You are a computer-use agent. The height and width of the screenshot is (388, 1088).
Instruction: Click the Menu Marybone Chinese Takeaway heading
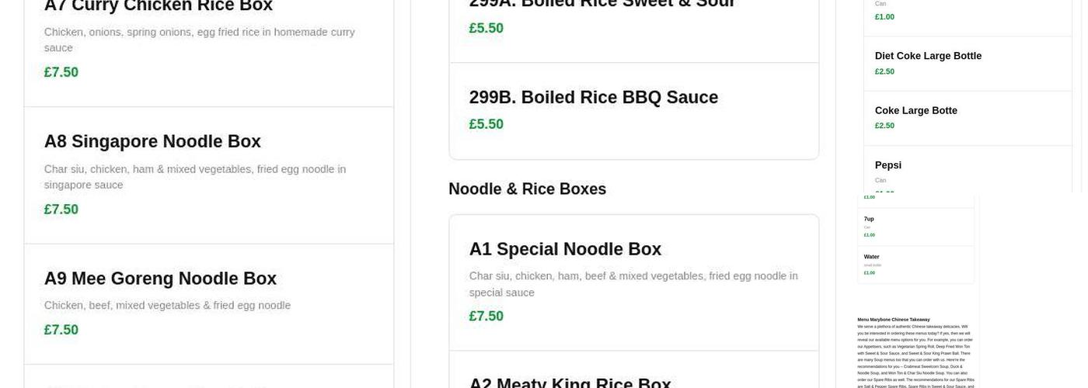(x=893, y=320)
